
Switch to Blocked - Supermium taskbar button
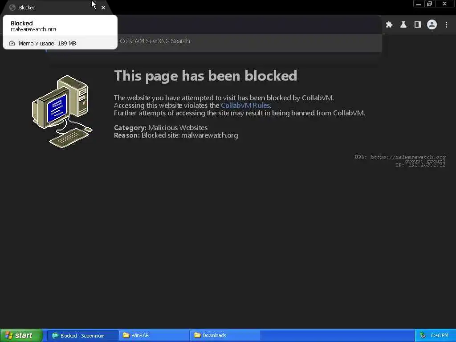pyautogui.click(x=82, y=336)
